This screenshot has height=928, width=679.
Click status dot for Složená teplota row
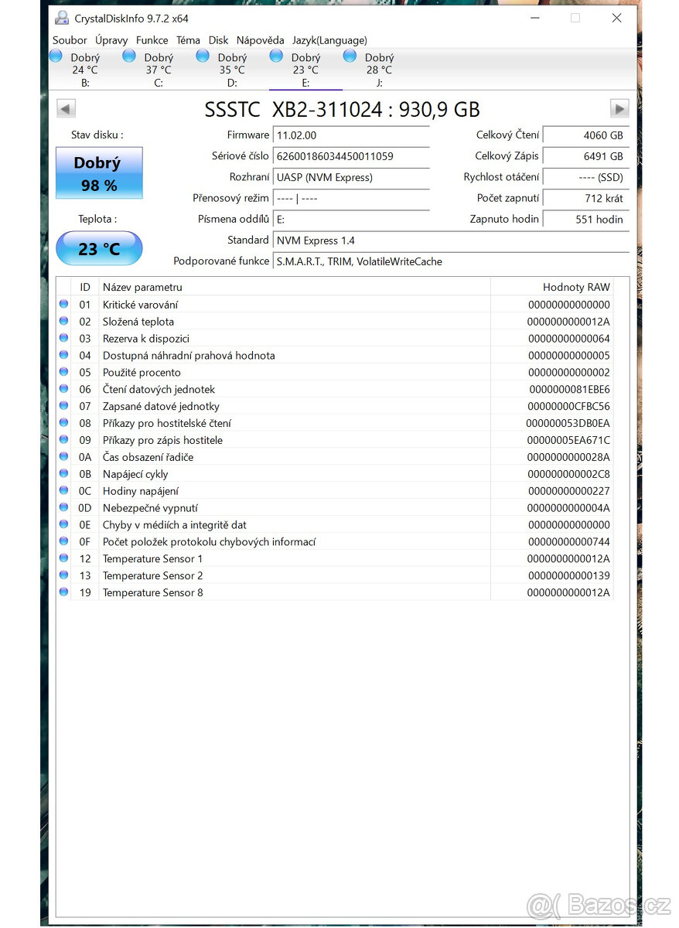[64, 322]
